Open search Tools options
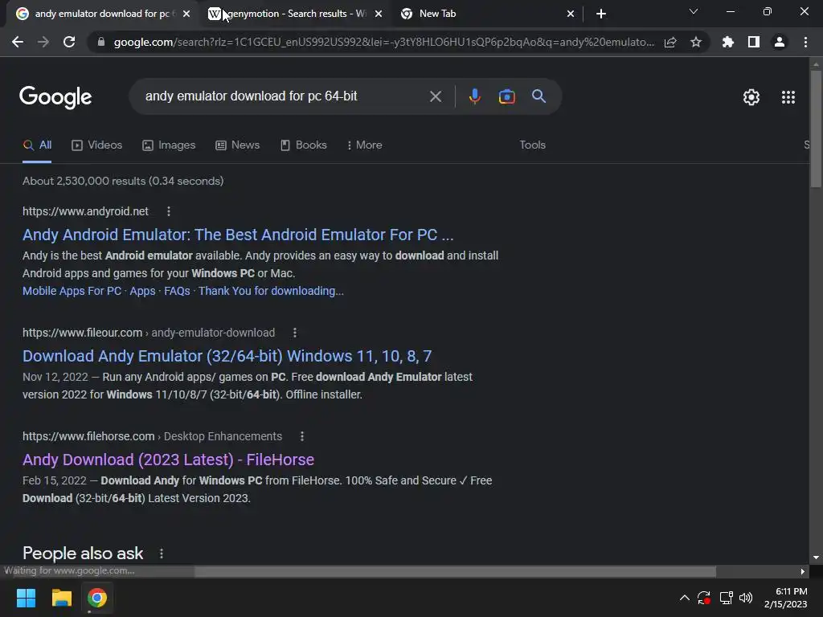Viewport: 823px width, 617px height. 532,145
